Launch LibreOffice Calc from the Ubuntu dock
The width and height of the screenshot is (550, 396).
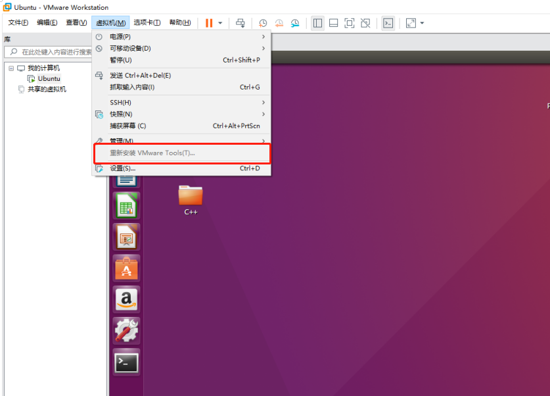(x=126, y=206)
